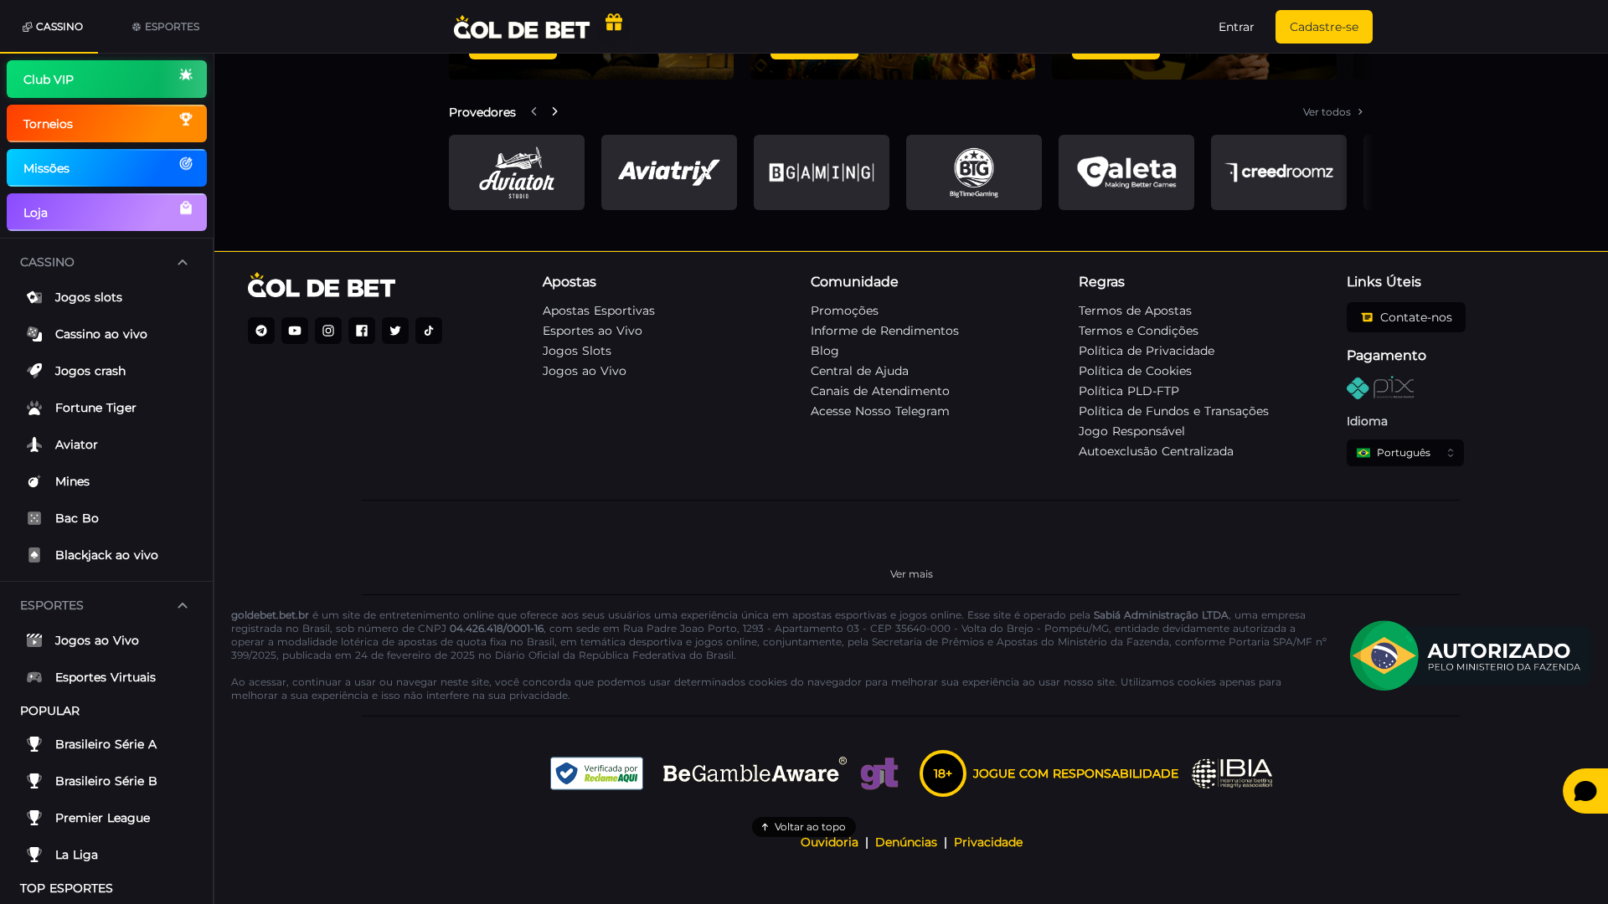Open the Loja banner
Viewport: 1608px width, 904px height.
point(106,213)
